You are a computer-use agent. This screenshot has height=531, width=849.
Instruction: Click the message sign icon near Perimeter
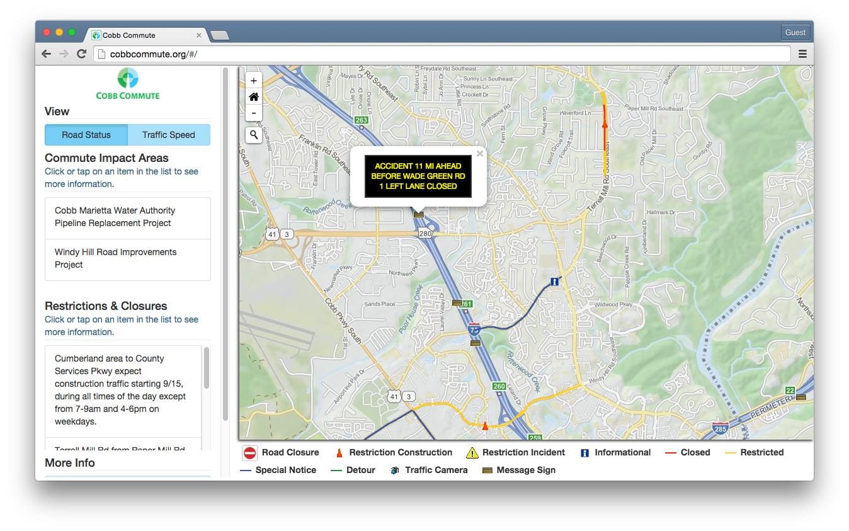[x=801, y=397]
